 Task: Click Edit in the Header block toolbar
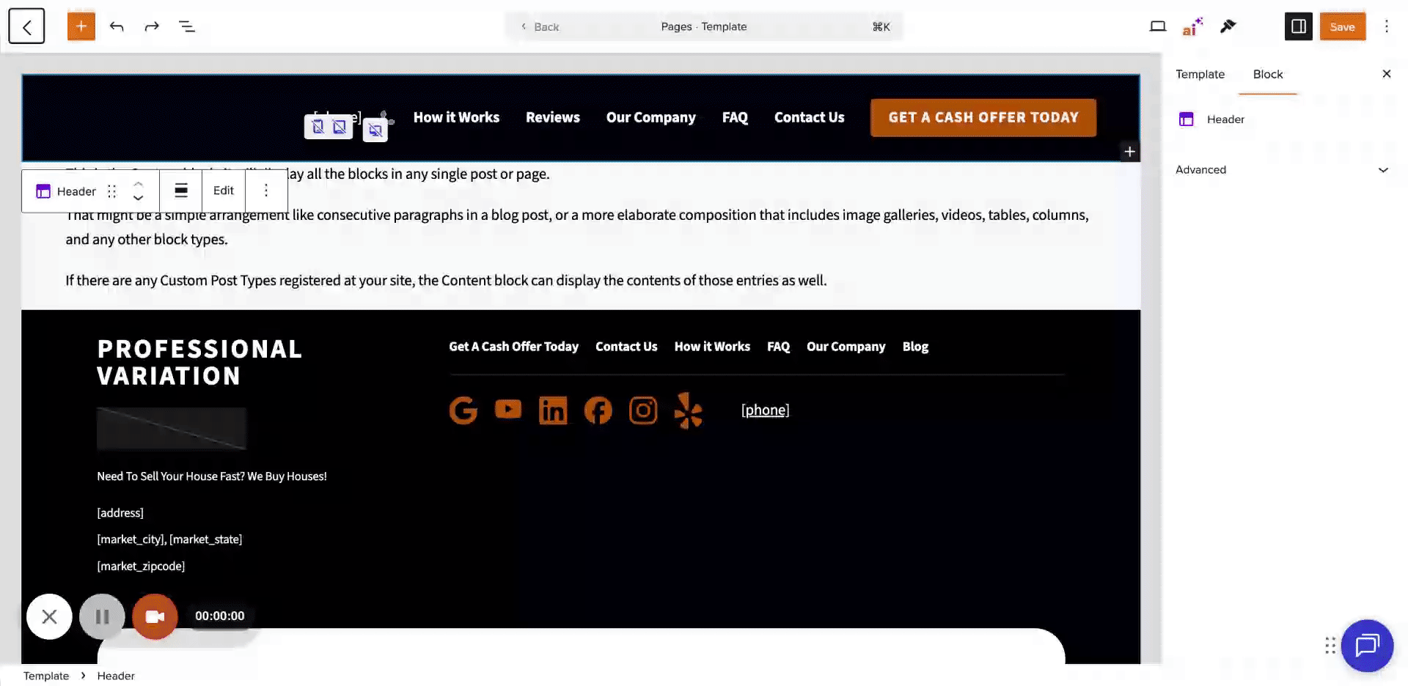pyautogui.click(x=223, y=191)
